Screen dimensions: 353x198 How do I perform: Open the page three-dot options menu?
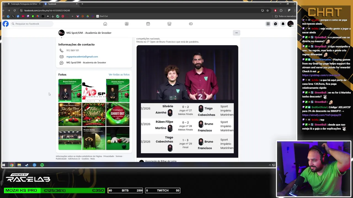[x=236, y=33]
